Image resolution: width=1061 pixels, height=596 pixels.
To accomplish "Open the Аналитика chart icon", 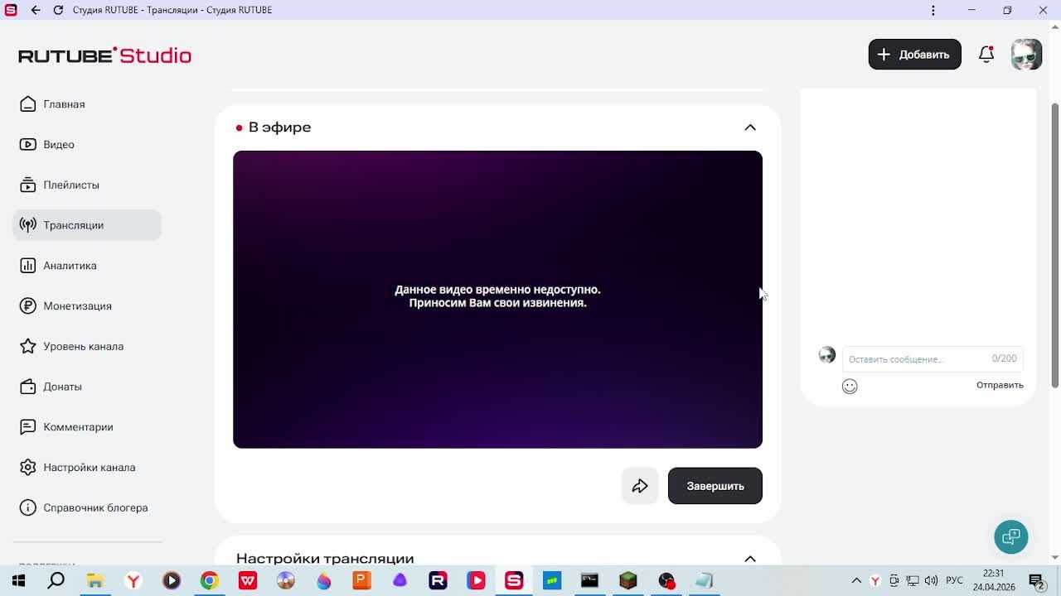I will click(x=28, y=266).
